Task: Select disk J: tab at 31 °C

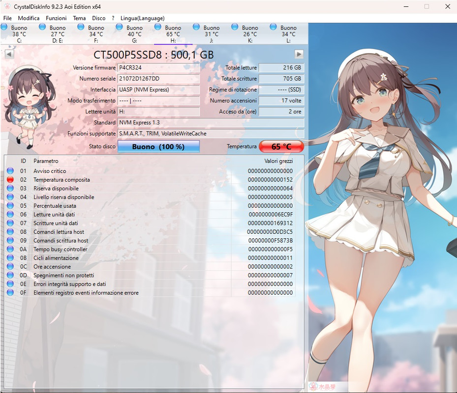Action: coord(212,34)
